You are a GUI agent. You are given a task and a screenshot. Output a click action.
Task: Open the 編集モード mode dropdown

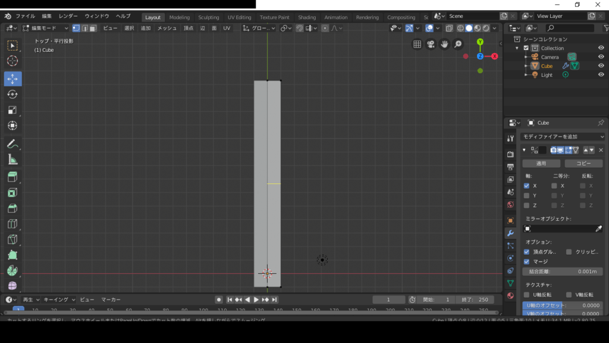[x=46, y=28]
